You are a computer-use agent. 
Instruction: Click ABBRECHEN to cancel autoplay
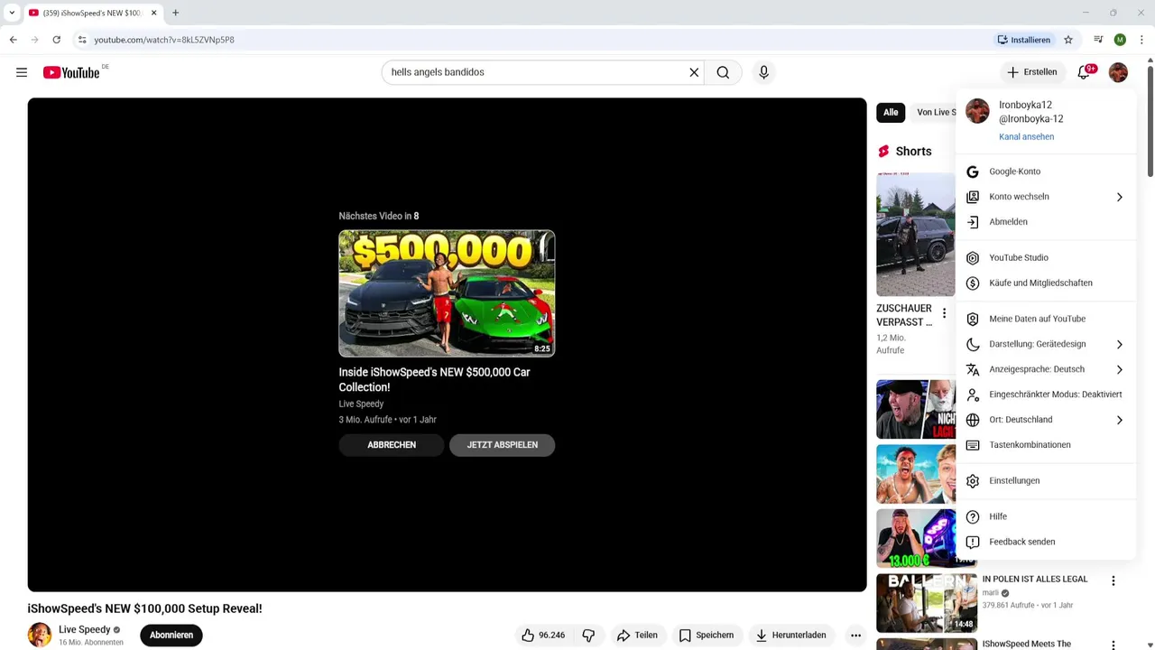(392, 445)
